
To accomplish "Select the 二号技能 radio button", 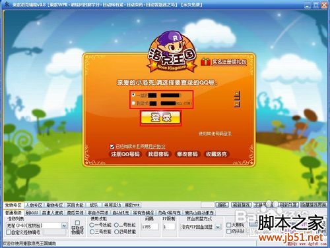I will pos(116,225).
